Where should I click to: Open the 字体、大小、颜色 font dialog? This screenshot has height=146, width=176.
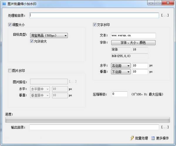(133, 43)
